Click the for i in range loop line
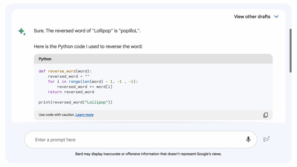This screenshot has height=167, width=297. [93, 82]
